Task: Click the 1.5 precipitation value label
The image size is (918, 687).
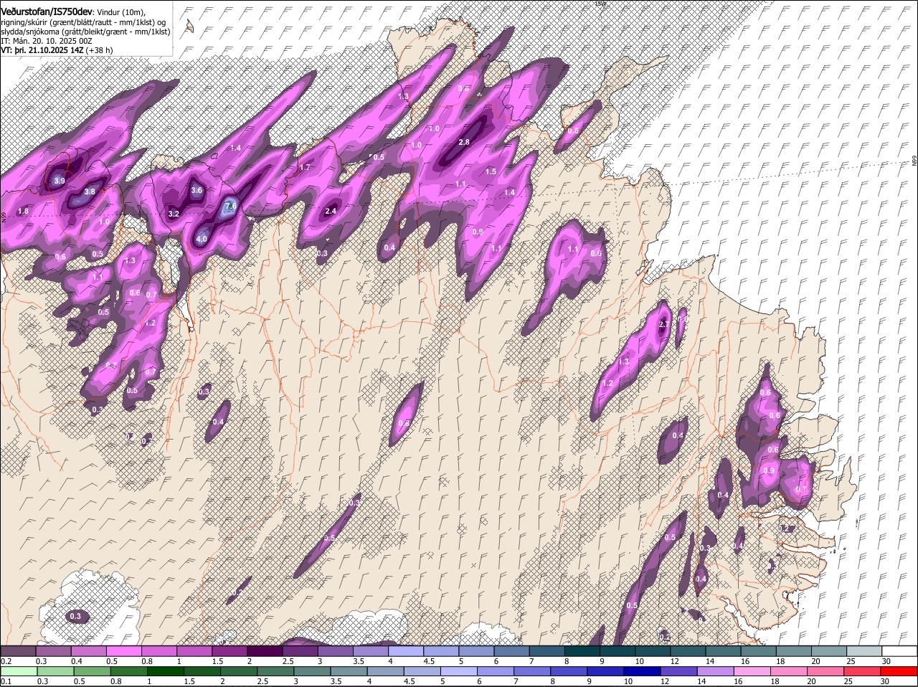Action: point(491,171)
